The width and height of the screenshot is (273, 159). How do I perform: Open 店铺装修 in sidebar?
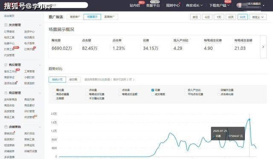coord(9,151)
